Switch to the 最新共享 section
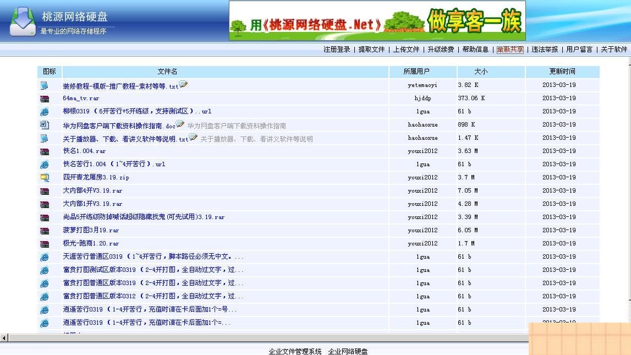 [509, 49]
